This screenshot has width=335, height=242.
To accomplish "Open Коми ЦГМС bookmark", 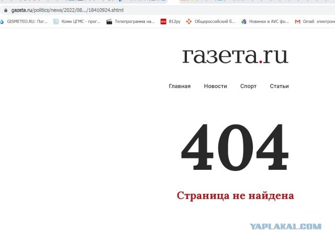I will [x=77, y=21].
